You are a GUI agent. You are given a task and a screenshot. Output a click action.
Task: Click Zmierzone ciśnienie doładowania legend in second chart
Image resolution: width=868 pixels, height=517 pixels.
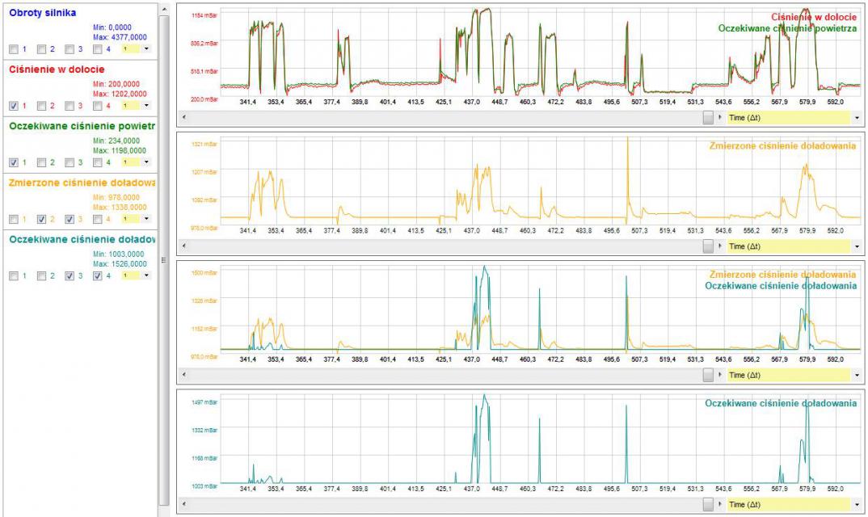click(782, 146)
